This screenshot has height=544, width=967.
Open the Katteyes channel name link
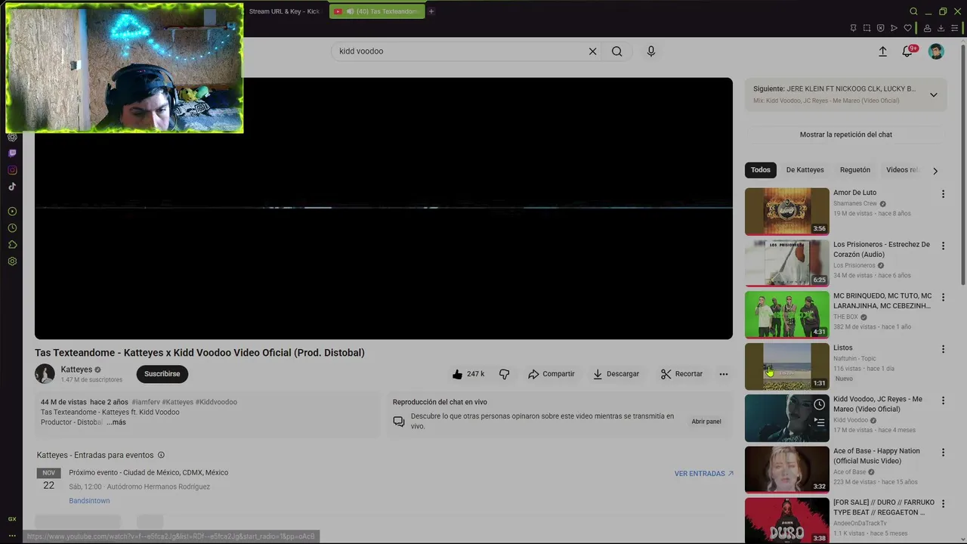point(76,369)
